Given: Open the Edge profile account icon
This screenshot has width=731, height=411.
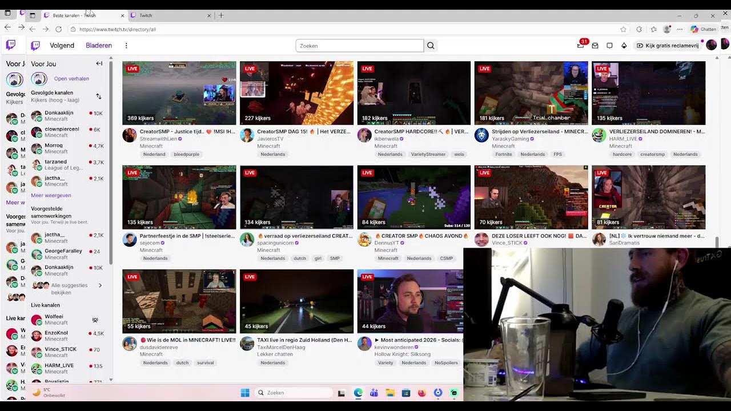Looking at the screenshot, I should [x=667, y=29].
